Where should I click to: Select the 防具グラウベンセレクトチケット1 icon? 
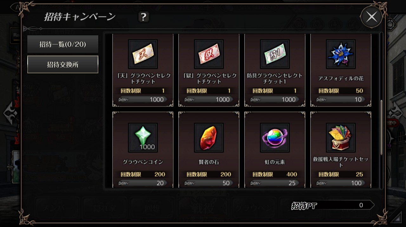click(x=275, y=54)
